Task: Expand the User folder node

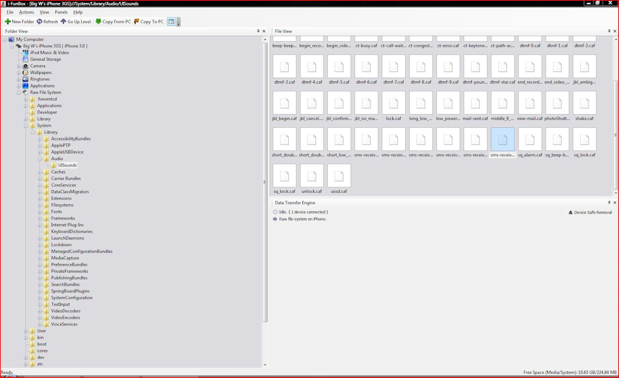Action: point(26,331)
